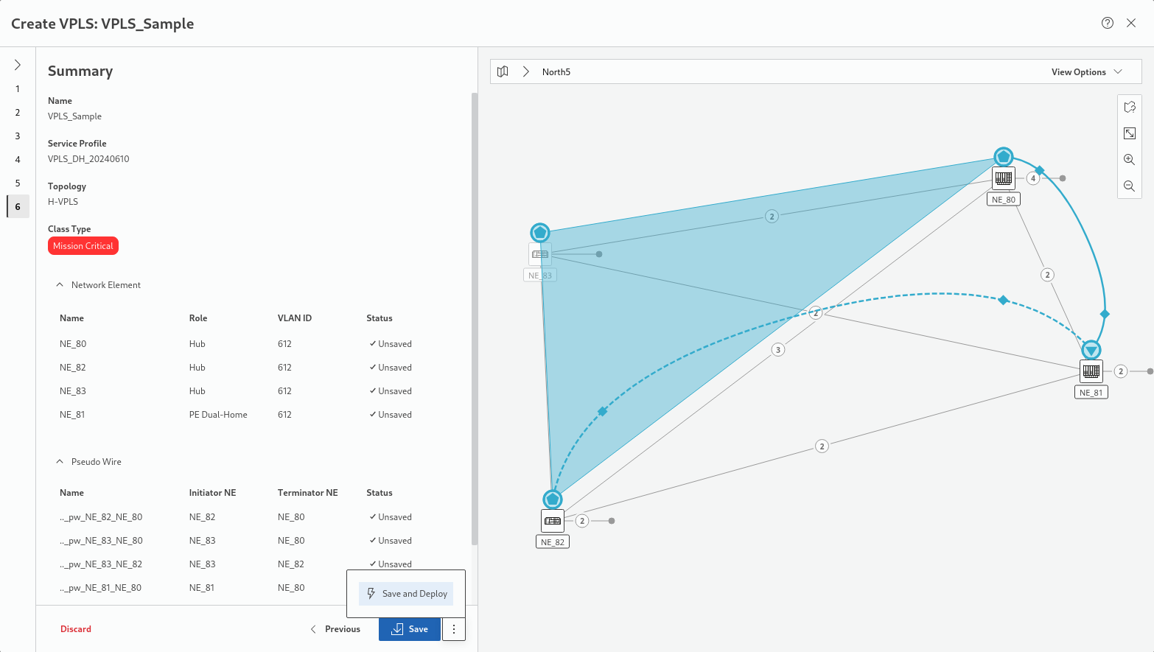This screenshot has width=1154, height=652.
Task: Click the zoom out magnifier on map
Action: coord(1129,186)
